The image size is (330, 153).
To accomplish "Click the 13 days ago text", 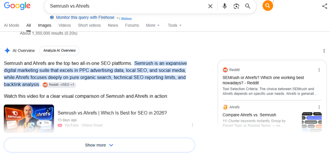I will tap(67, 120).
